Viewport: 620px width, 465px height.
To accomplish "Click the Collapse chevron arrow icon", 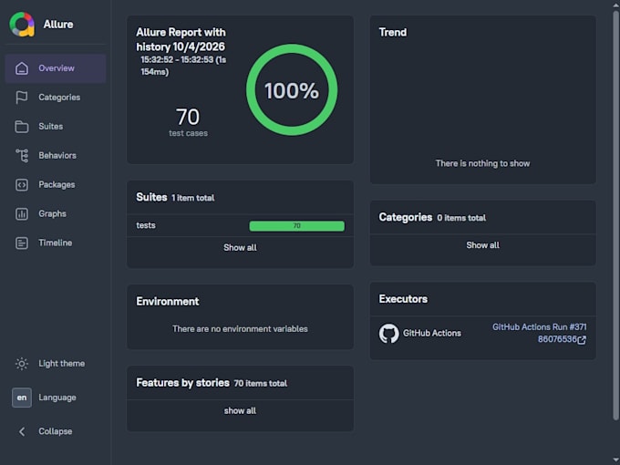I will (22, 431).
